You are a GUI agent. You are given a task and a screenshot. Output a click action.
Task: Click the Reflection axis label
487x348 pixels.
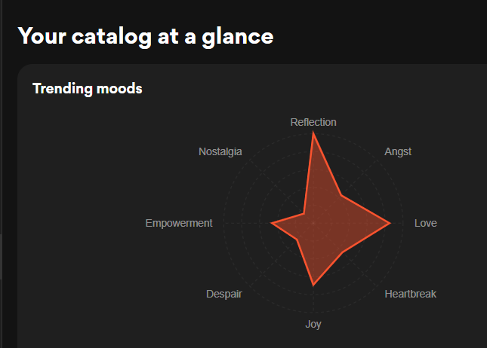pyautogui.click(x=313, y=122)
